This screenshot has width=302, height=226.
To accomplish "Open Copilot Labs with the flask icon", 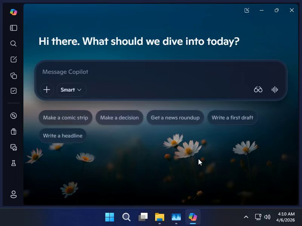I will 13,163.
